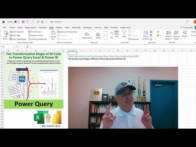Click the Save icon in title bar

(x=23, y=22)
